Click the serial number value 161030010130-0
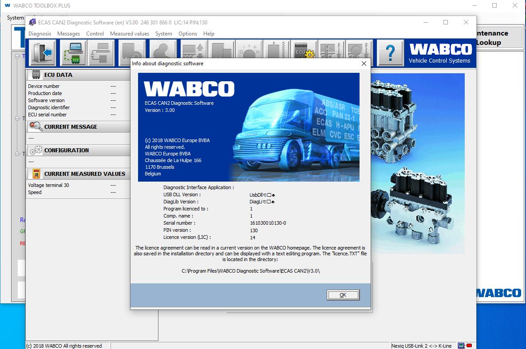The width and height of the screenshot is (526, 349). [268, 223]
